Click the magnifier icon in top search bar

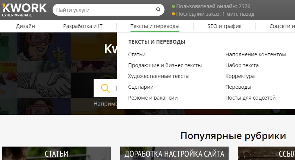pyautogui.click(x=158, y=9)
